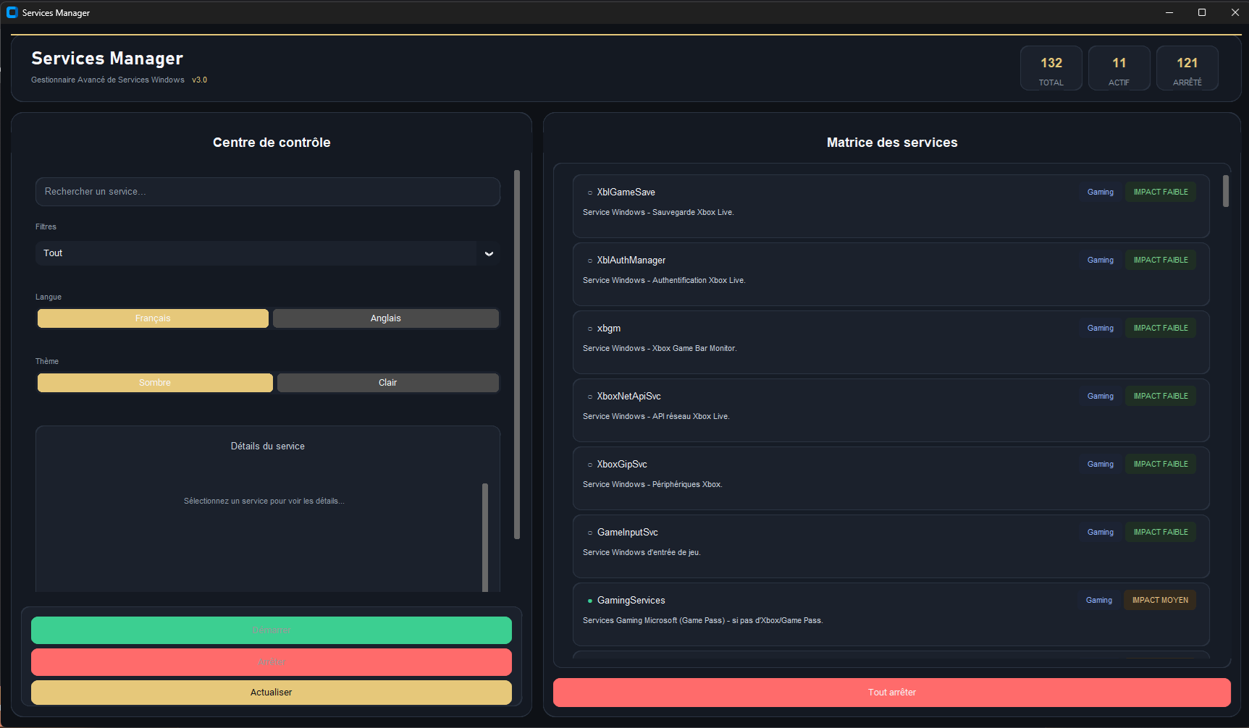Select the green status indicator for GamingServices

pos(588,600)
